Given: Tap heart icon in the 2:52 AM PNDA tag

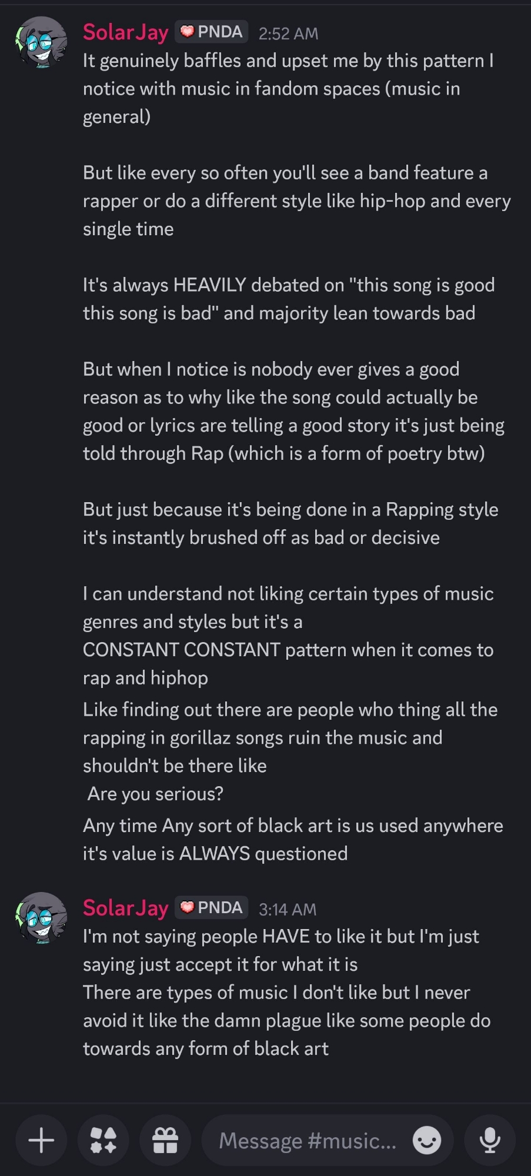Looking at the screenshot, I should tap(188, 32).
